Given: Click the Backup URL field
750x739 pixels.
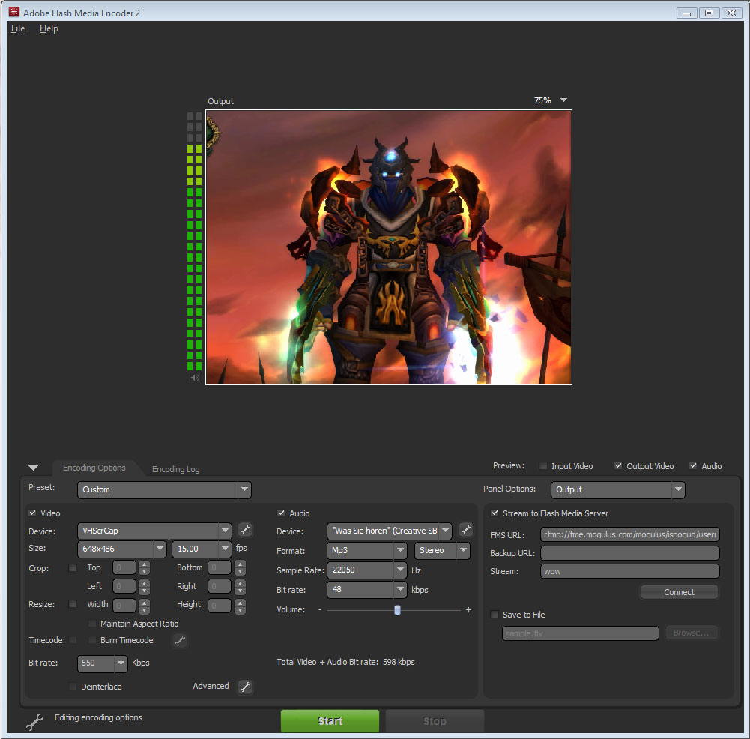Looking at the screenshot, I should 630,553.
